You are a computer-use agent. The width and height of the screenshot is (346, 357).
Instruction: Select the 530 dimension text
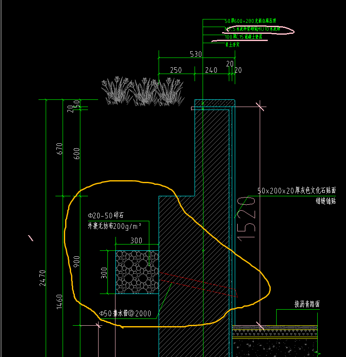coord(196,54)
